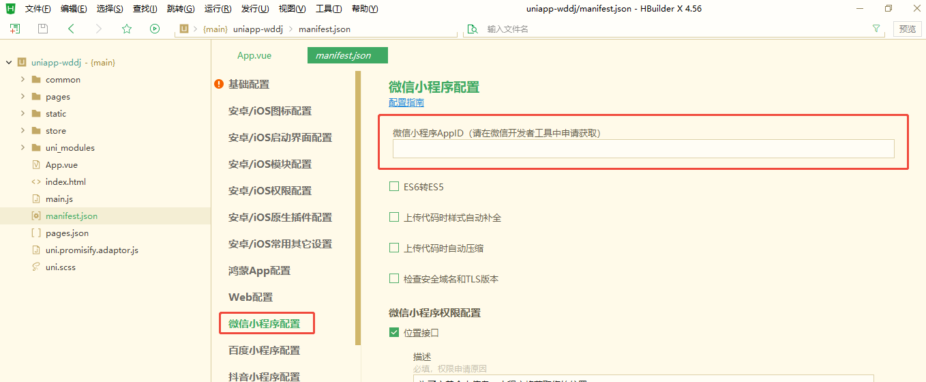The image size is (926, 382).
Task: Click the 预览 button
Action: click(x=908, y=29)
